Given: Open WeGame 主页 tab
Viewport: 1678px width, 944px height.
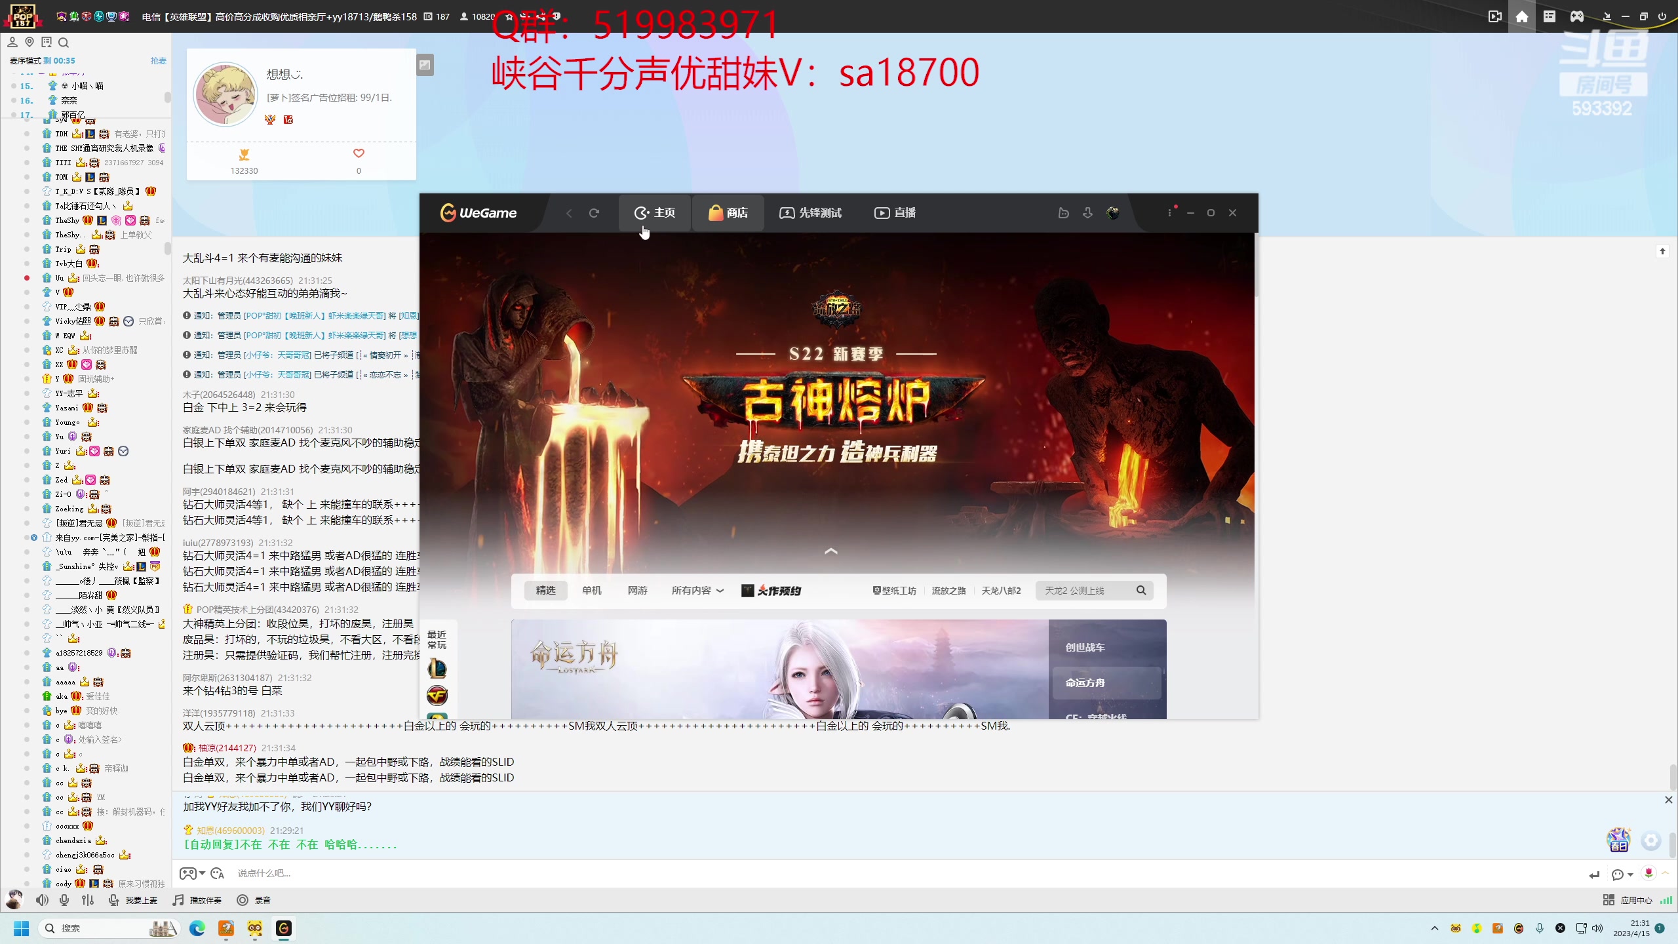Looking at the screenshot, I should pyautogui.click(x=654, y=213).
